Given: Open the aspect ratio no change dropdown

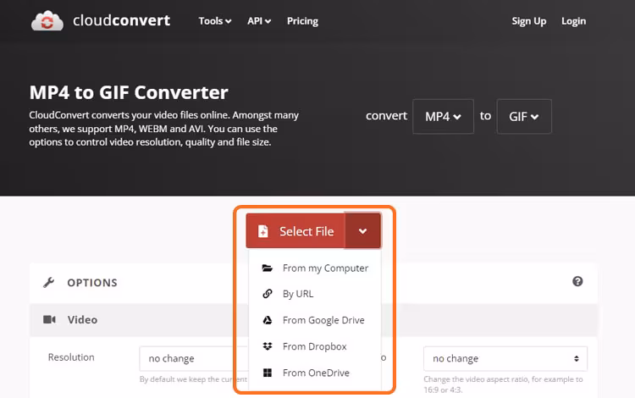Looking at the screenshot, I should coord(505,359).
